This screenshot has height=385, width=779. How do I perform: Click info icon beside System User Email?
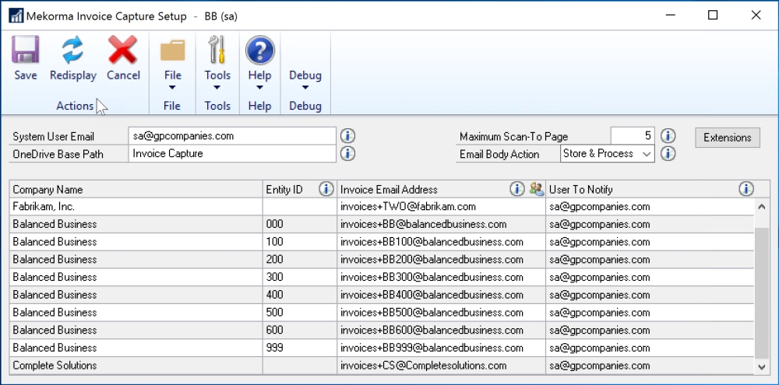347,135
